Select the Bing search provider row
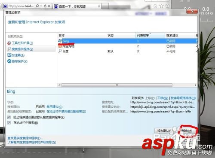 pyautogui.click(x=127, y=41)
